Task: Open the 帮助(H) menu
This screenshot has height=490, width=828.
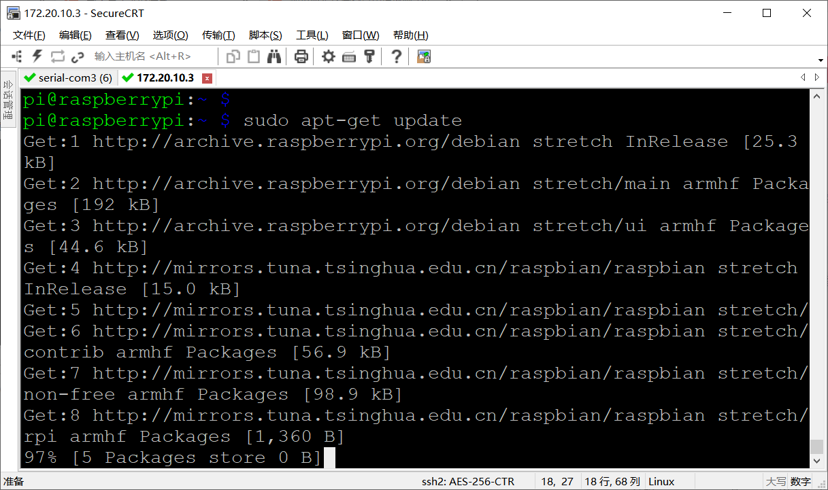Action: (x=410, y=35)
